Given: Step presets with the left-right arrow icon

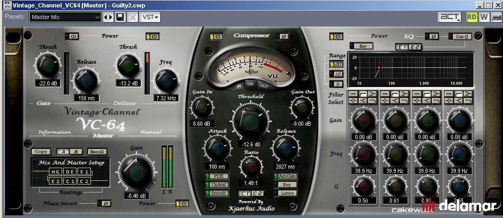Looking at the screenshot, I should (108, 18).
